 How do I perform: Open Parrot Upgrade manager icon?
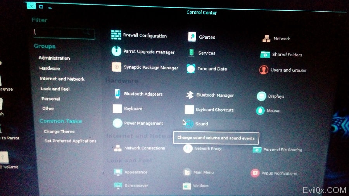[x=116, y=51]
